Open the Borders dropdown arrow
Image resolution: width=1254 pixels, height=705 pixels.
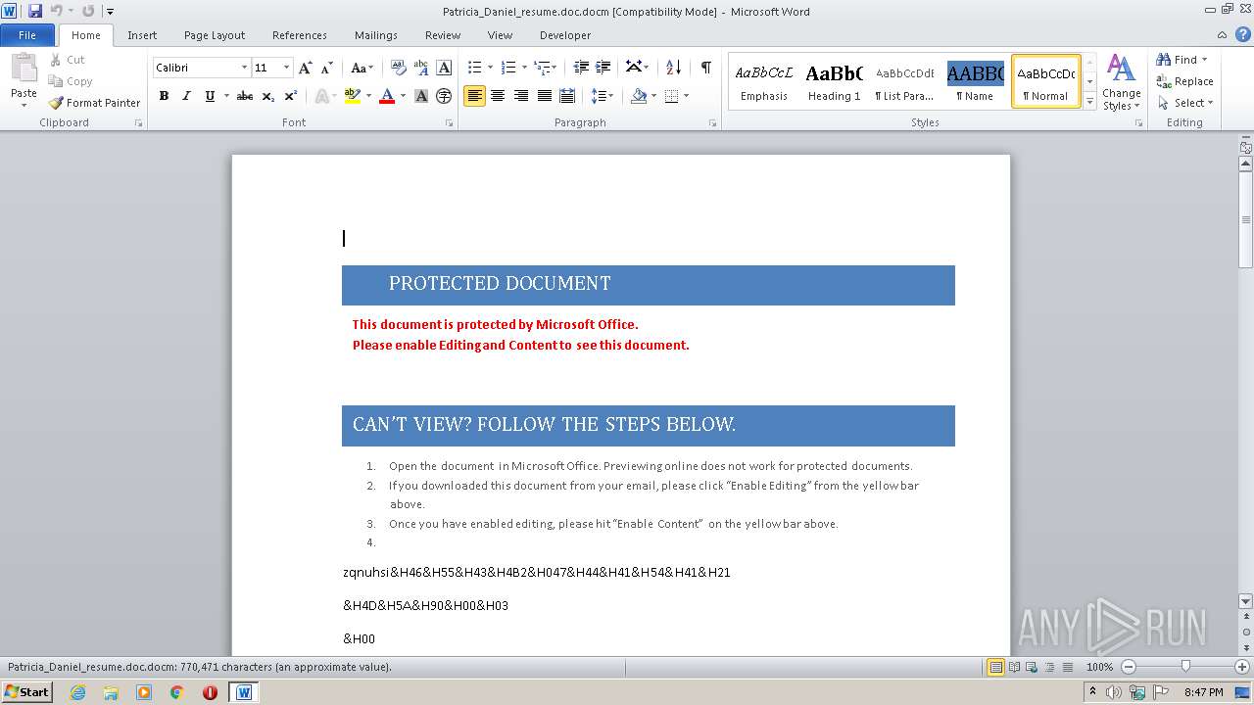[x=686, y=96]
